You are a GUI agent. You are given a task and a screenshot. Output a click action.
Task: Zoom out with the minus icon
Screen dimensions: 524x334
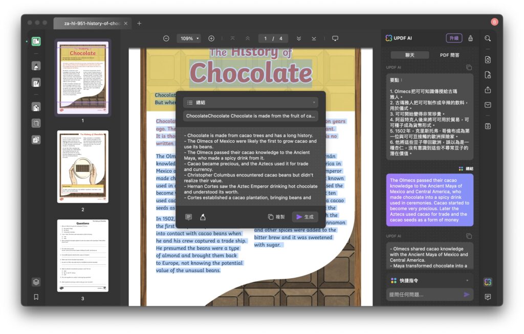point(166,38)
